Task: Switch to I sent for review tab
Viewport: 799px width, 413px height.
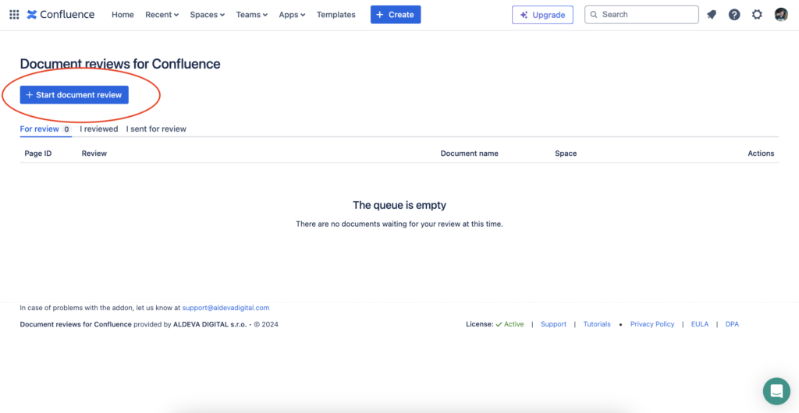Action: [156, 129]
